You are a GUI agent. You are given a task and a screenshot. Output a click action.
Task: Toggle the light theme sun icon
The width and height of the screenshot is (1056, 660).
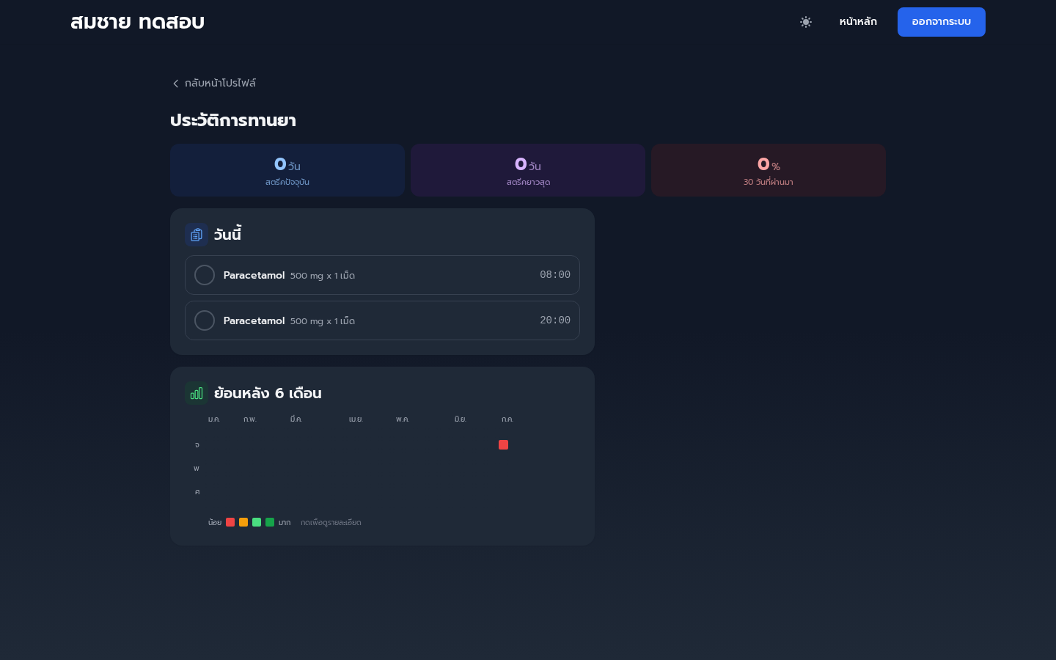pos(806,22)
